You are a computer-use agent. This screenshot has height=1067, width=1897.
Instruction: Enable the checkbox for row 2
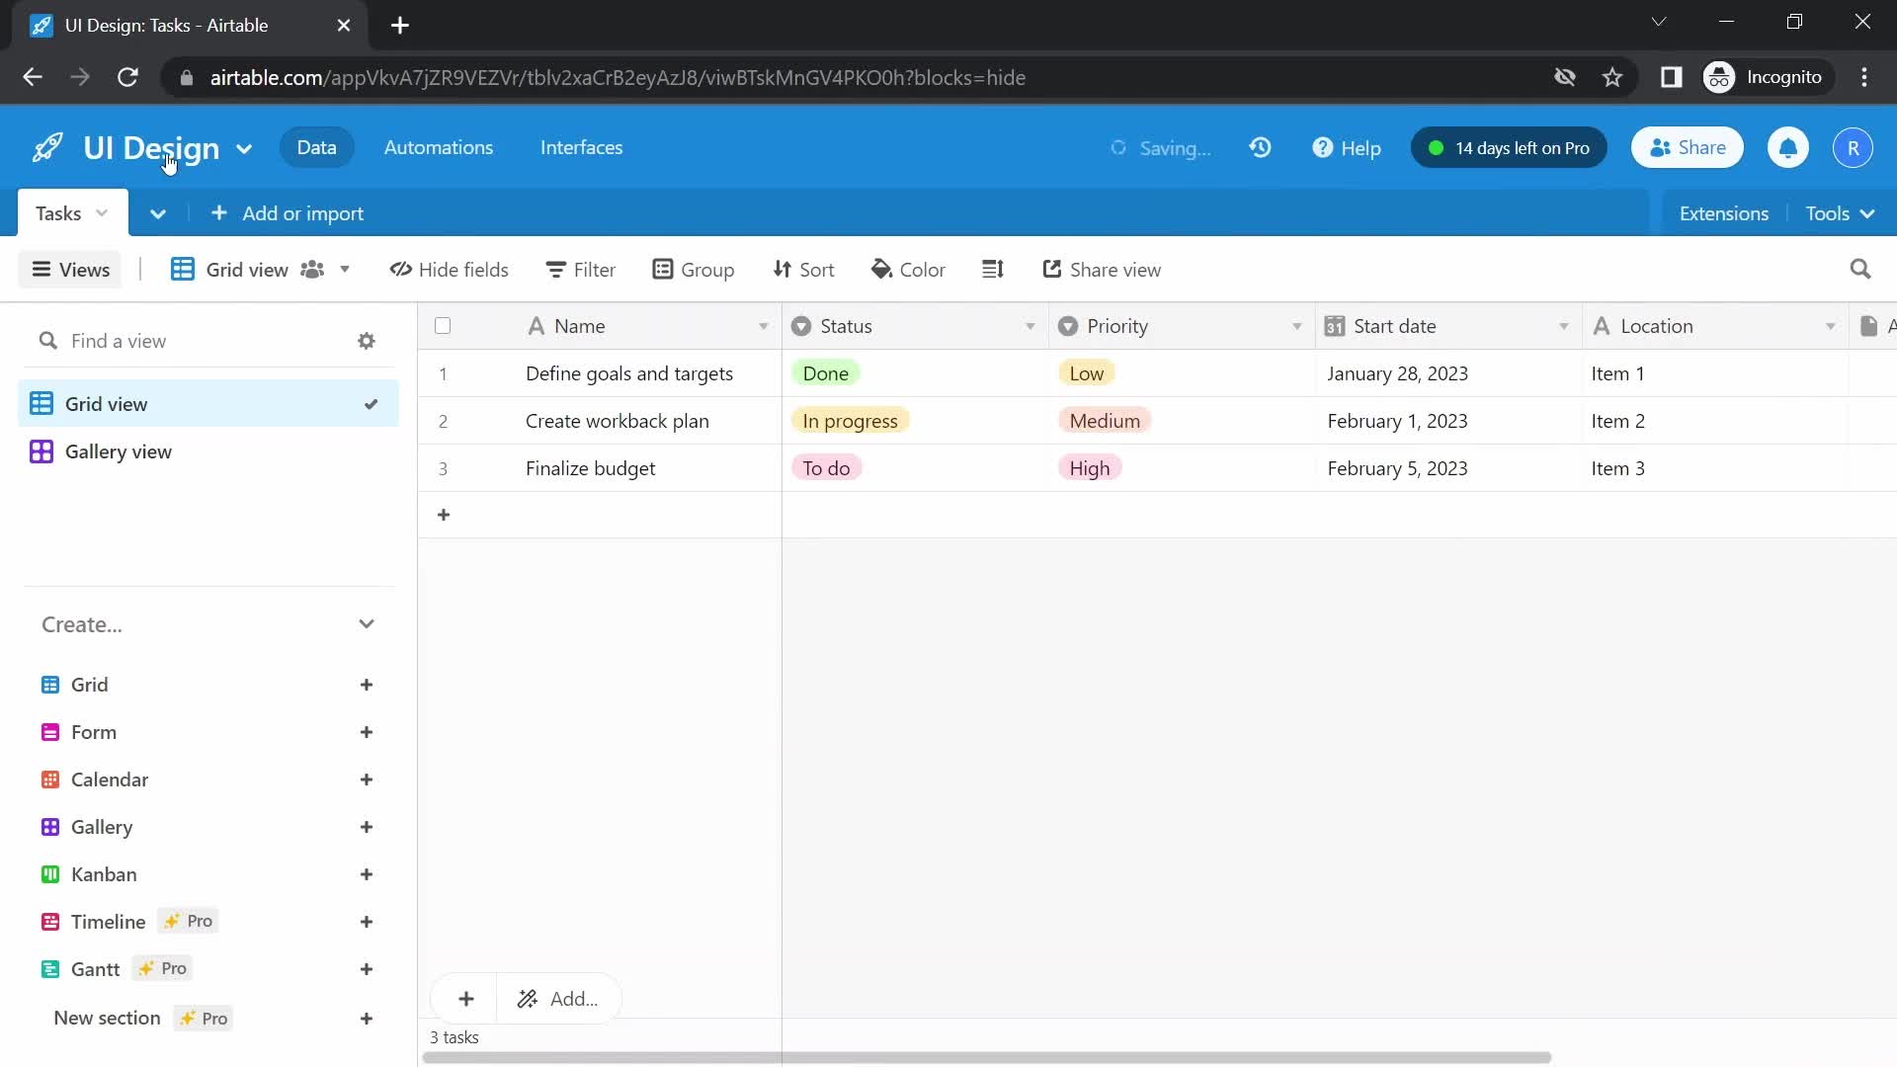(x=443, y=420)
